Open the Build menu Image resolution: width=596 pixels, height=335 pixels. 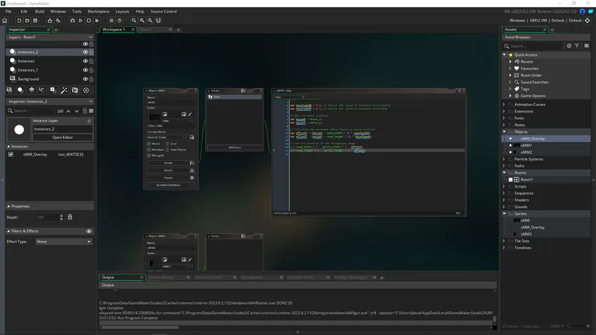40,11
